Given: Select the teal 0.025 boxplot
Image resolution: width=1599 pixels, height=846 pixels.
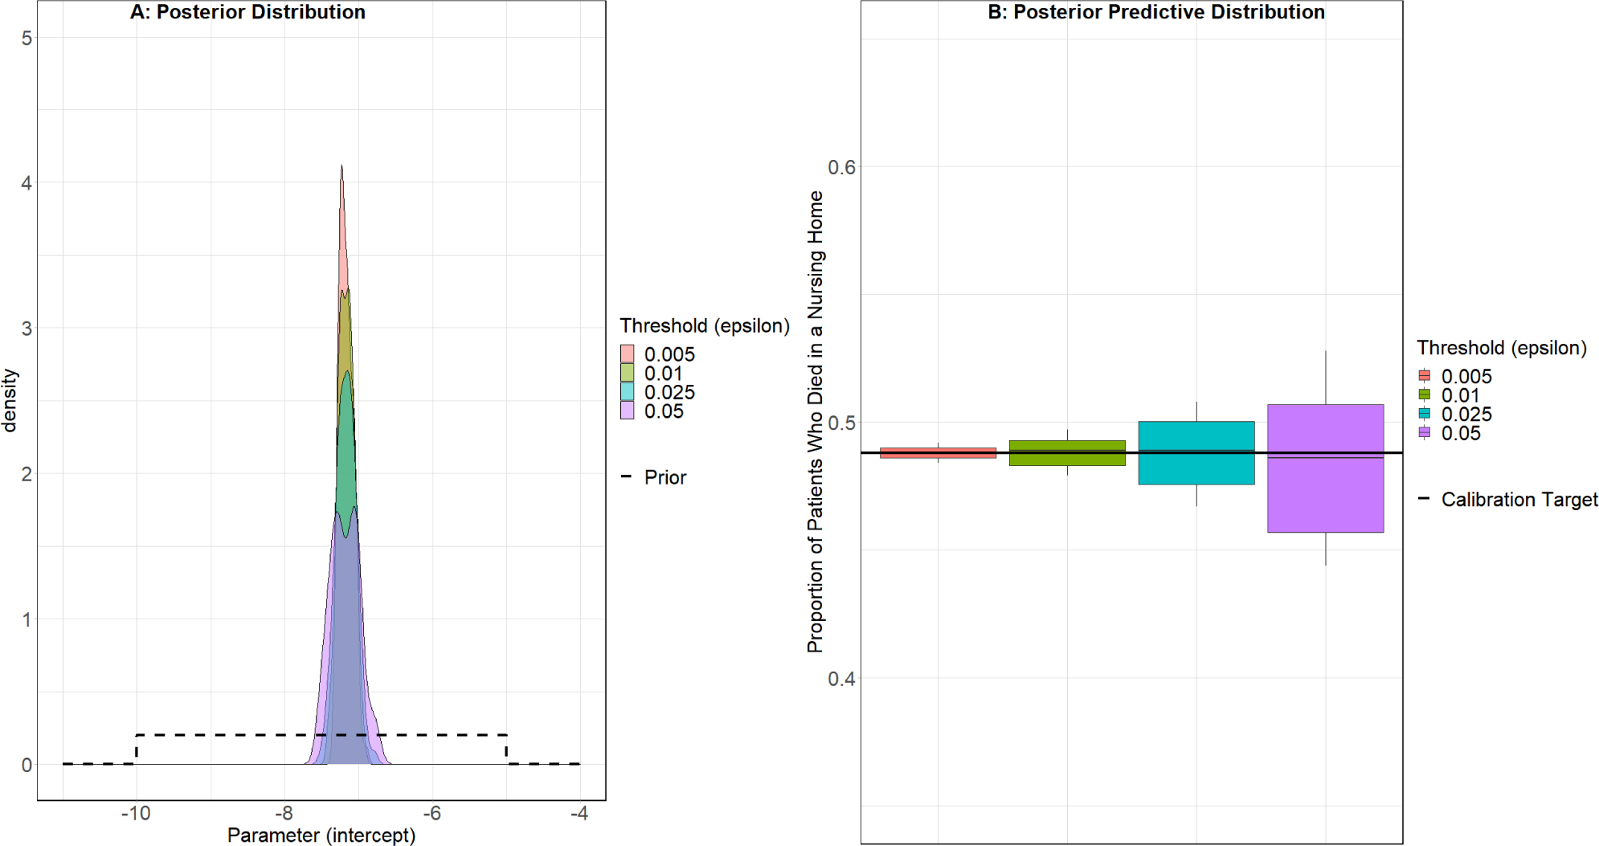Looking at the screenshot, I should pyautogui.click(x=1196, y=453).
